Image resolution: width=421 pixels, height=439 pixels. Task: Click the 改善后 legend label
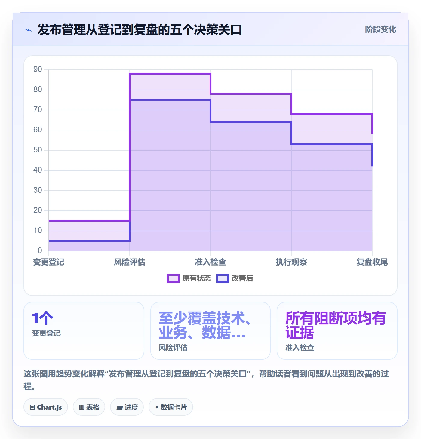[x=242, y=278]
